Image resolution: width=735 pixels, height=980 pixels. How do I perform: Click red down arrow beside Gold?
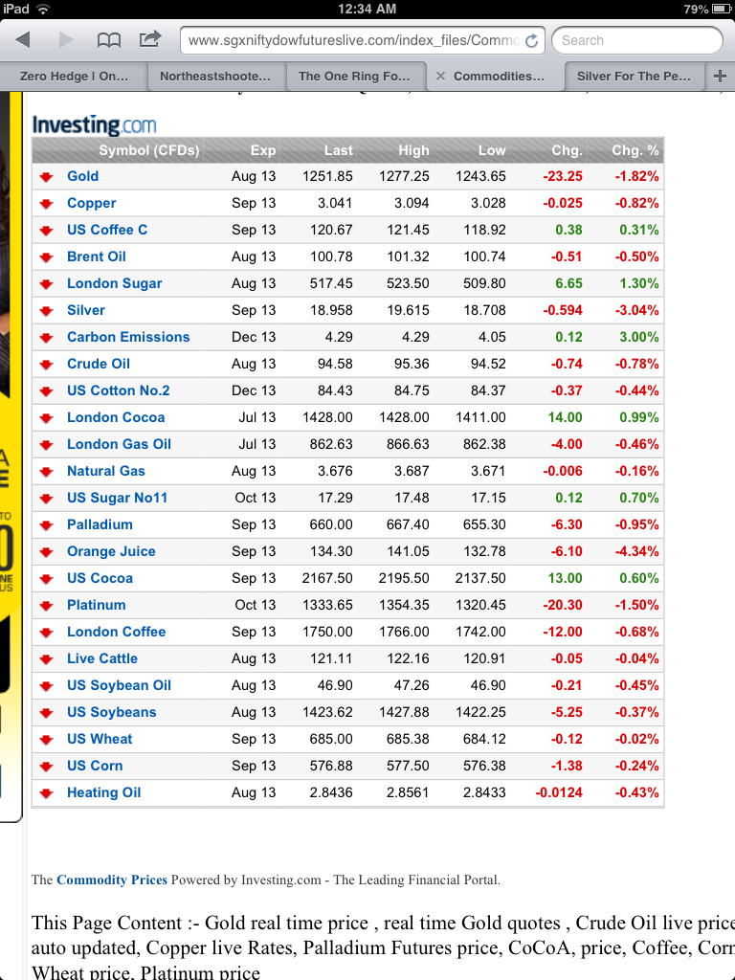tap(46, 177)
